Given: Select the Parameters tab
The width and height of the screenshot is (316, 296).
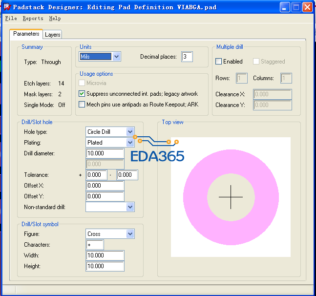Looking at the screenshot, I should click(26, 34).
